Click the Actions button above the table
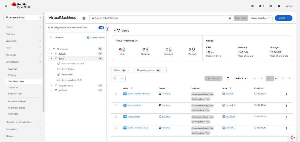300x142 pixels. [x=213, y=78]
